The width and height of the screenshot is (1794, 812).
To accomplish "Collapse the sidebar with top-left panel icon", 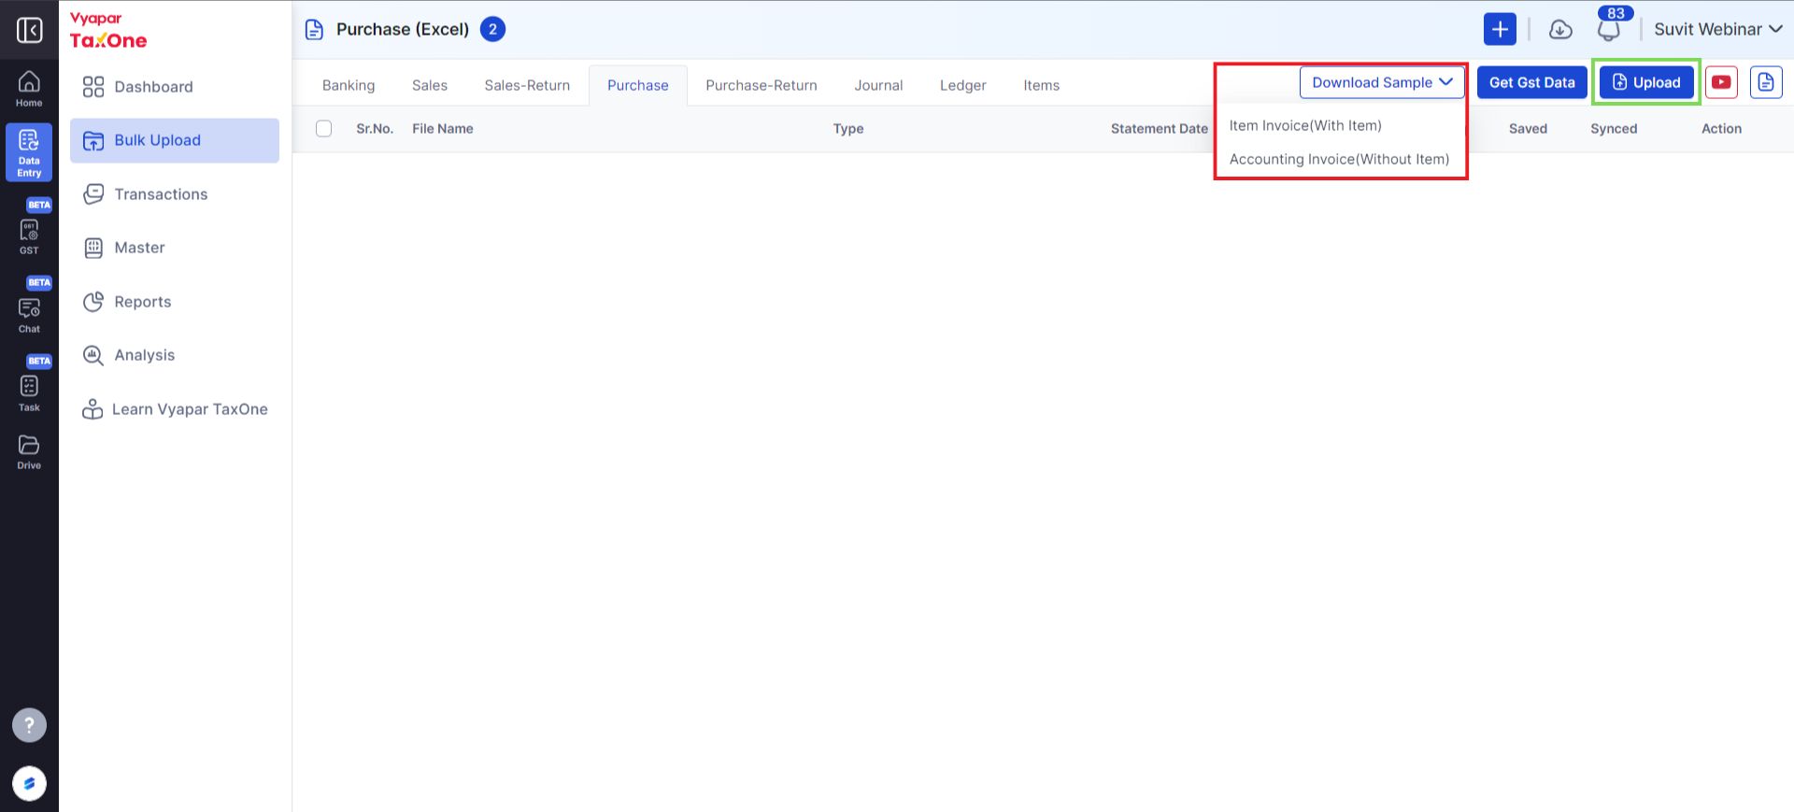I will (29, 30).
